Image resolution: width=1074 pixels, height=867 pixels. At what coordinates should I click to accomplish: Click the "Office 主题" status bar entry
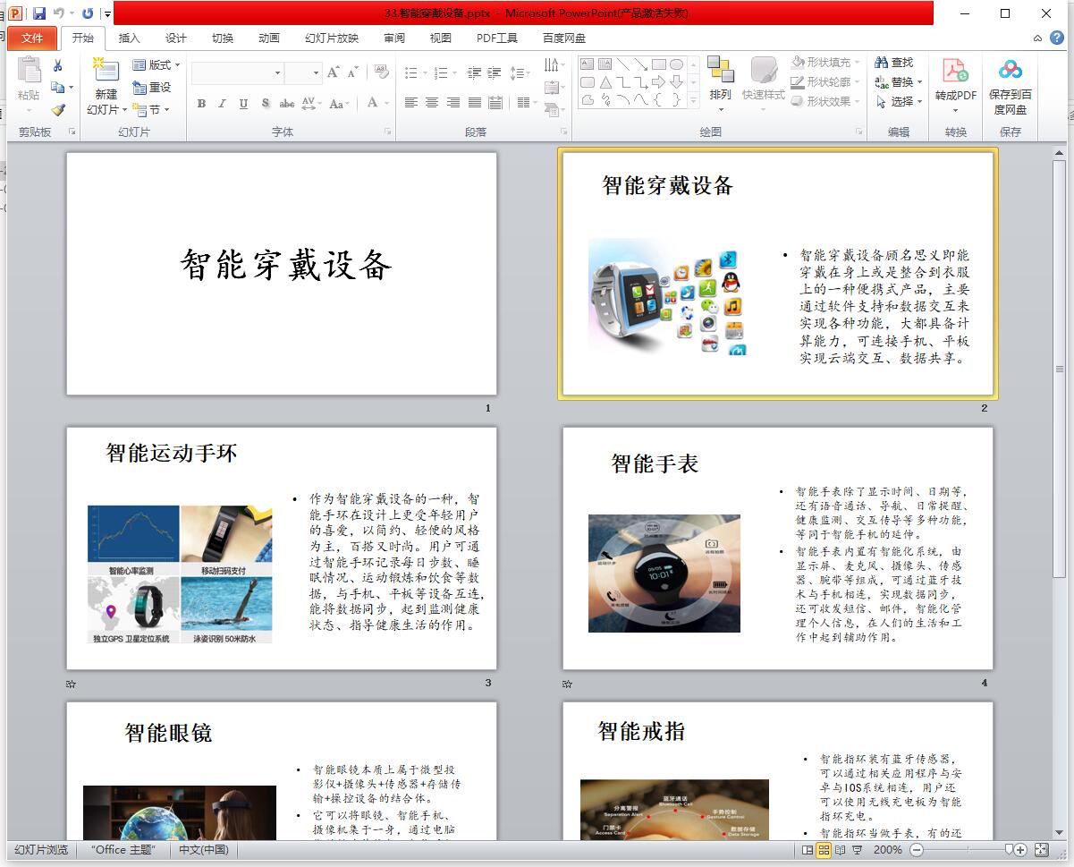123,850
